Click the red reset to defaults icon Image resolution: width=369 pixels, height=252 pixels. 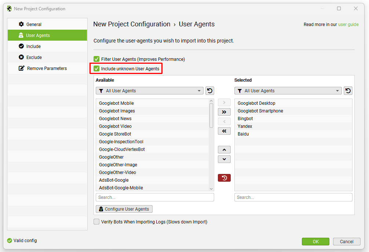coord(224,178)
